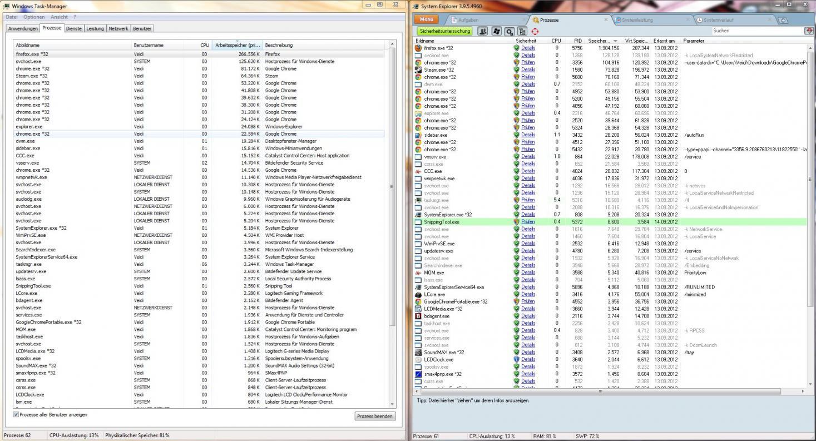This screenshot has height=441, width=816.
Task: Click the shield icon in SnippingTool.exe row
Action: tap(516, 221)
